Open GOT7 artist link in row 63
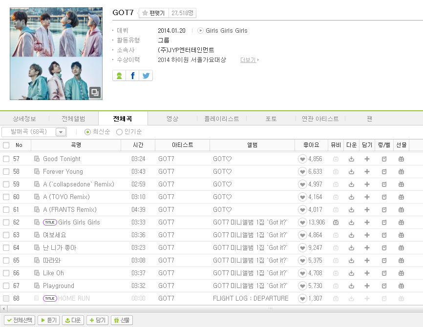 pyautogui.click(x=166, y=235)
